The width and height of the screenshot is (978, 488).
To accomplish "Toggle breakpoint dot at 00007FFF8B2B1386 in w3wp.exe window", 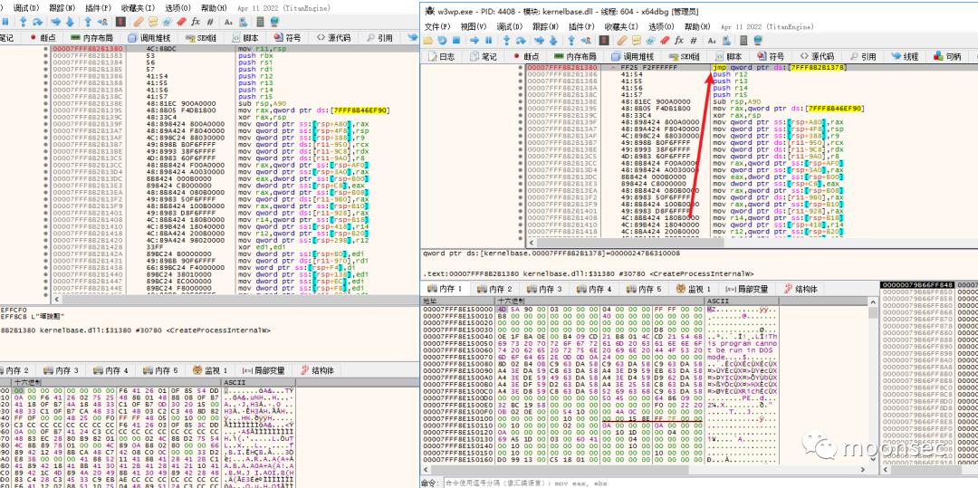I will point(520,74).
